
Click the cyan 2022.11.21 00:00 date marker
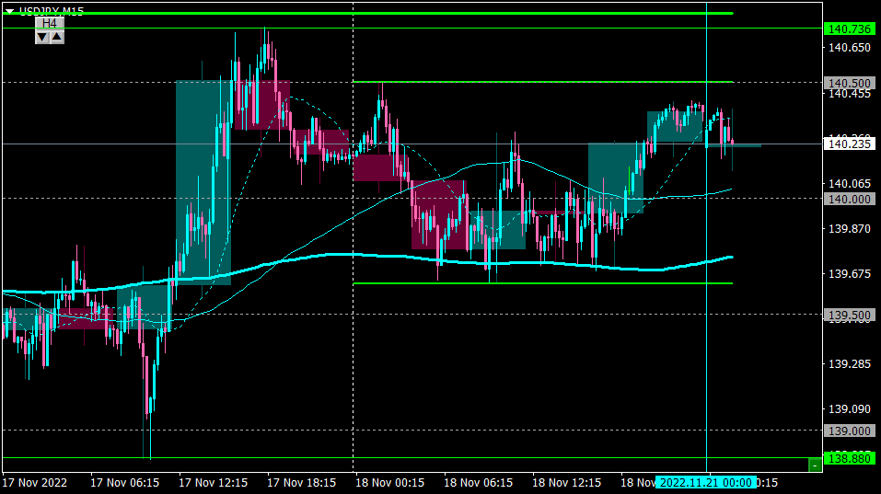point(706,483)
